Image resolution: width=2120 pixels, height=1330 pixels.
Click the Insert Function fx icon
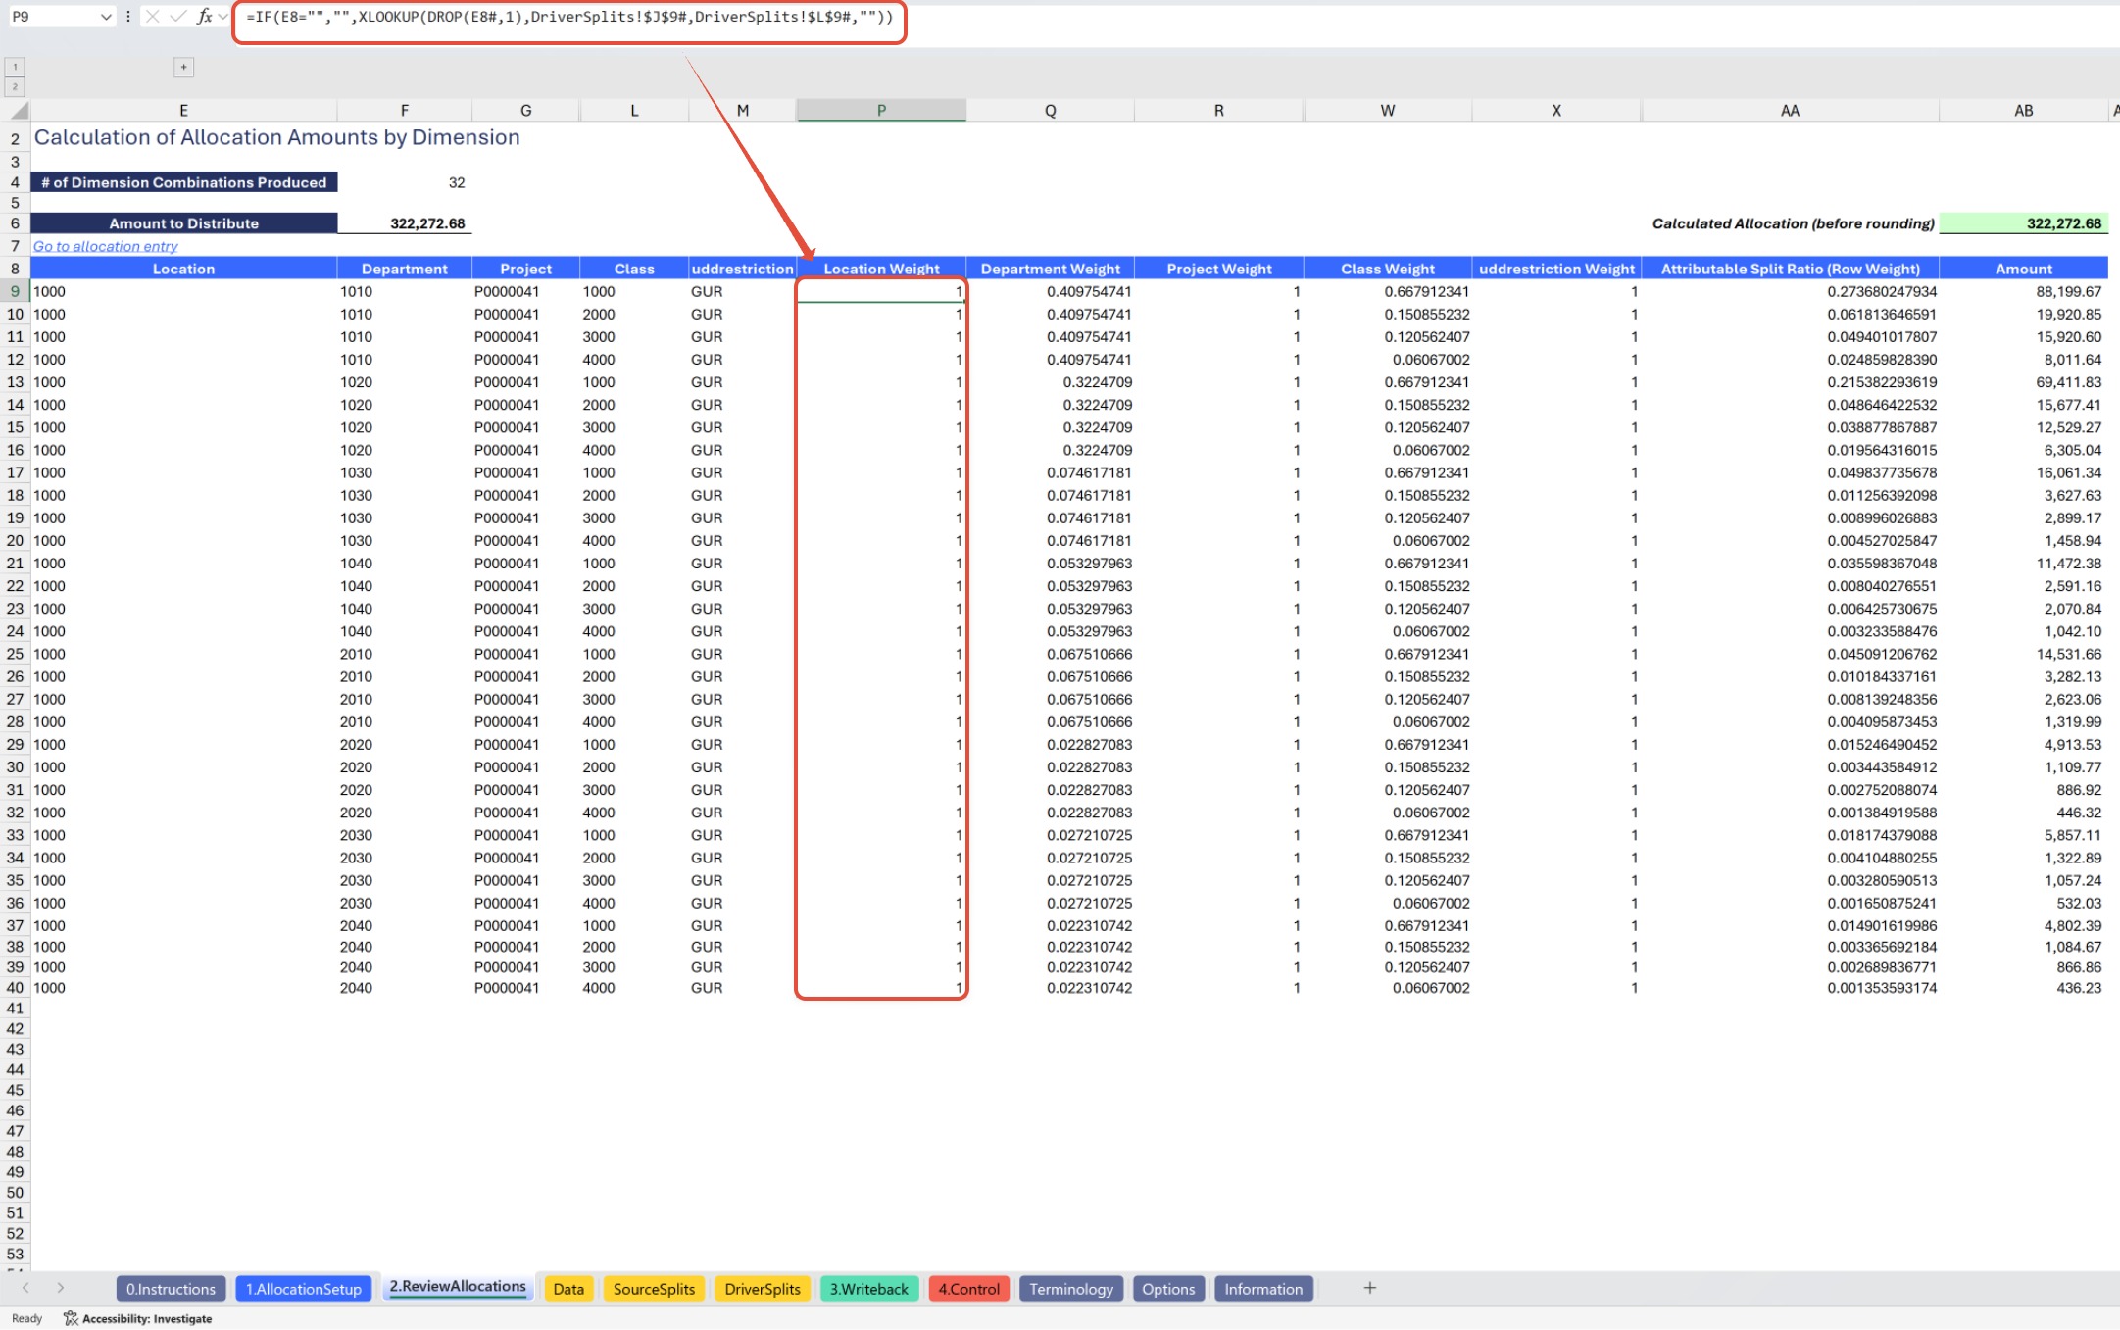(x=204, y=16)
